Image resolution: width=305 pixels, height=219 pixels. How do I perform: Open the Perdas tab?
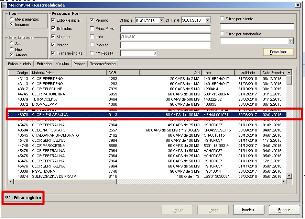tap(79, 64)
